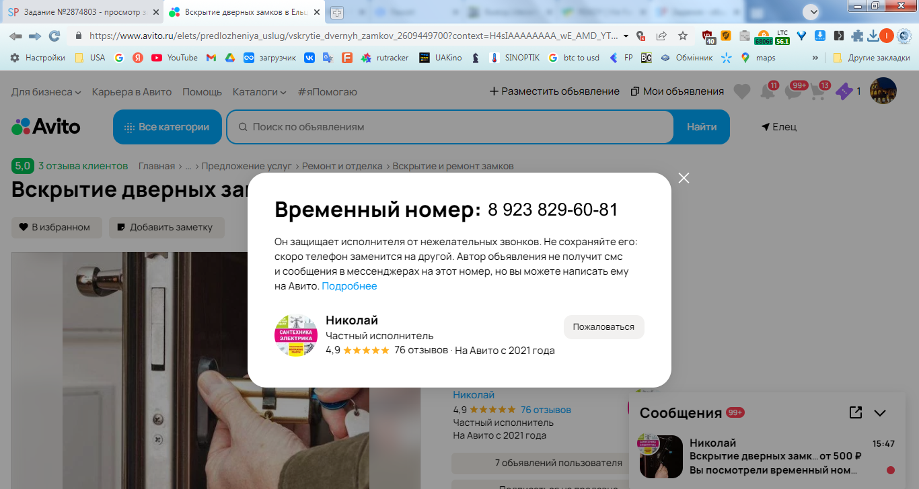Open the Подробнее link in the popup
This screenshot has height=489, width=919.
pyautogui.click(x=349, y=286)
